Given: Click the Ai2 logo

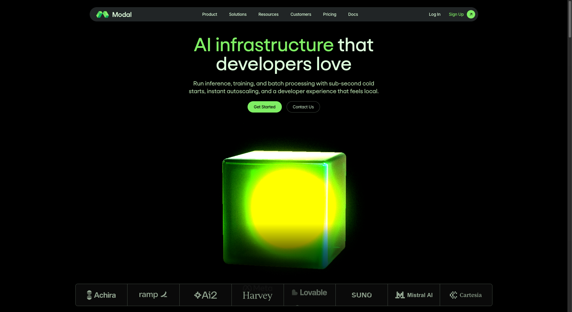Looking at the screenshot, I should click(x=206, y=295).
